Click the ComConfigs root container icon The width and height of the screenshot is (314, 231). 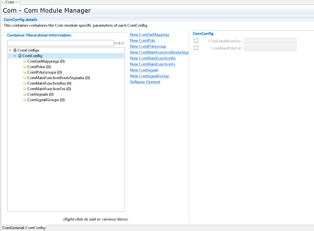click(x=15, y=50)
